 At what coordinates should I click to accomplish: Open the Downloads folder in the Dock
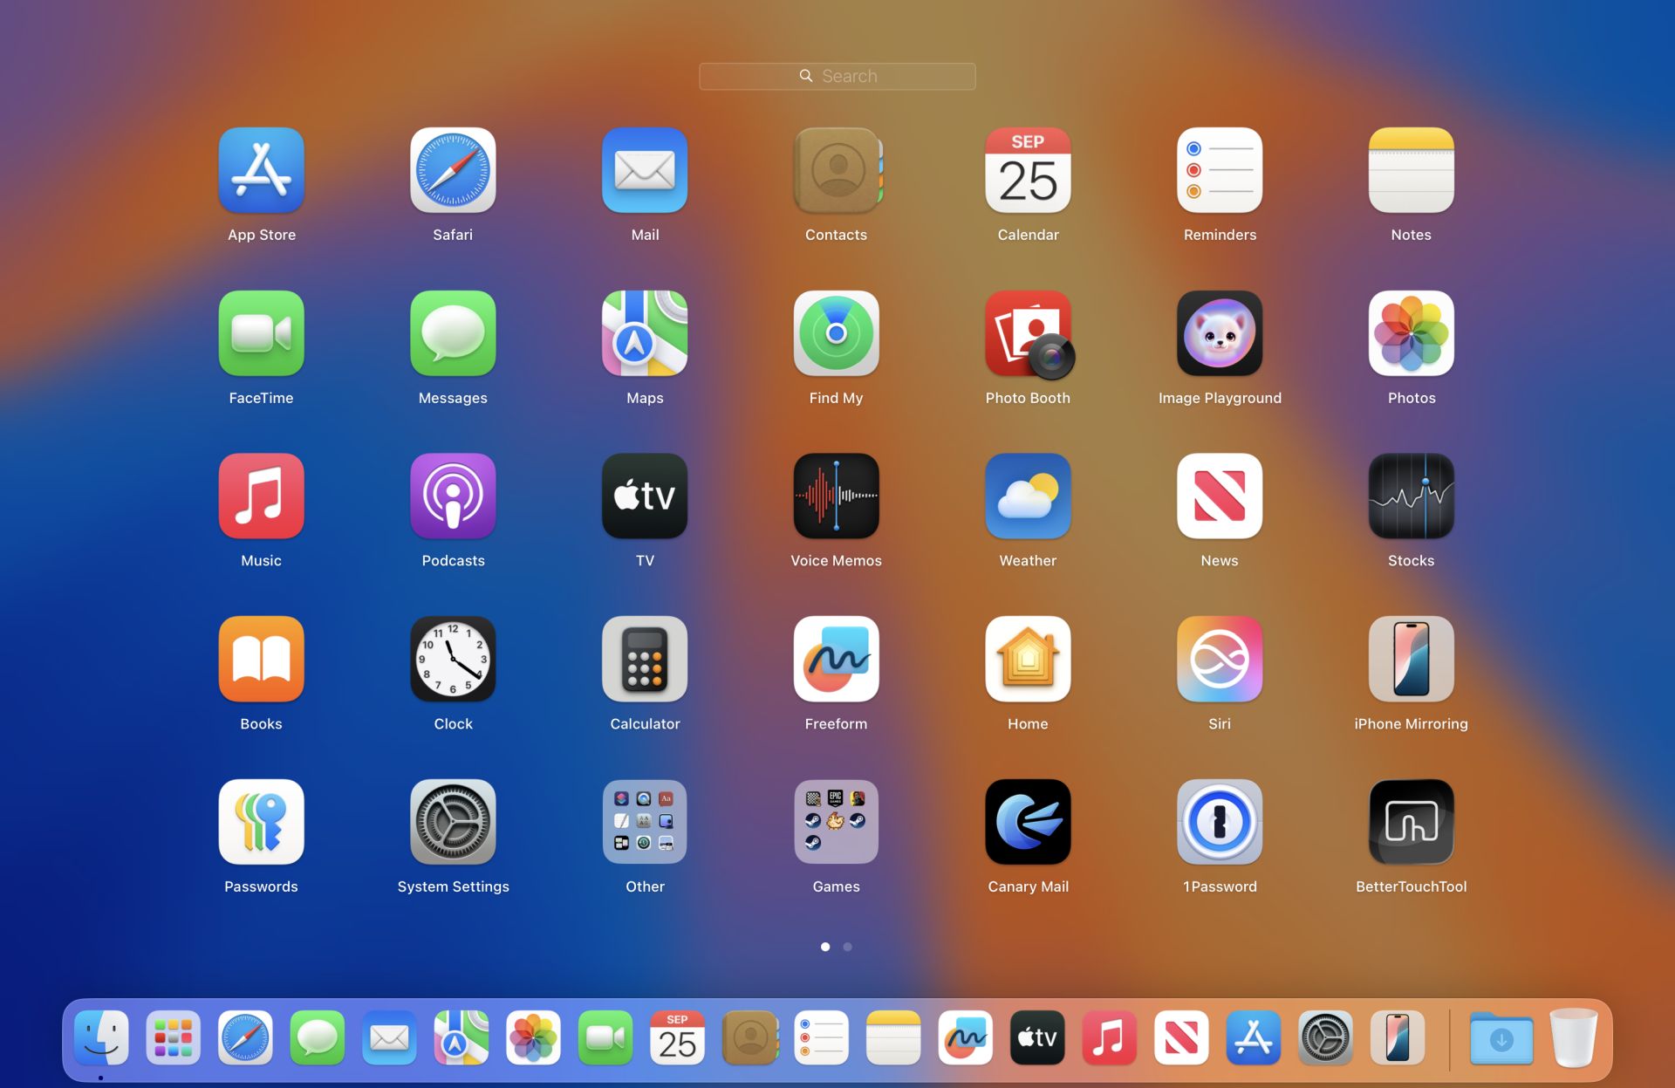tap(1501, 1038)
